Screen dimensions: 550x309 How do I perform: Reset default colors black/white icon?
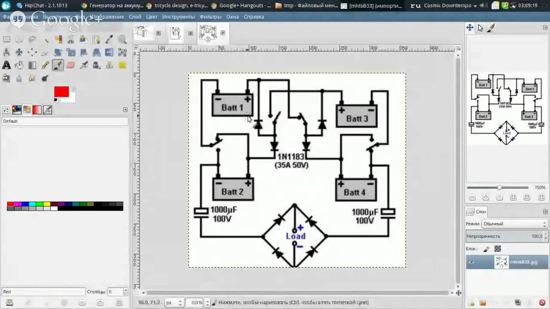56,100
